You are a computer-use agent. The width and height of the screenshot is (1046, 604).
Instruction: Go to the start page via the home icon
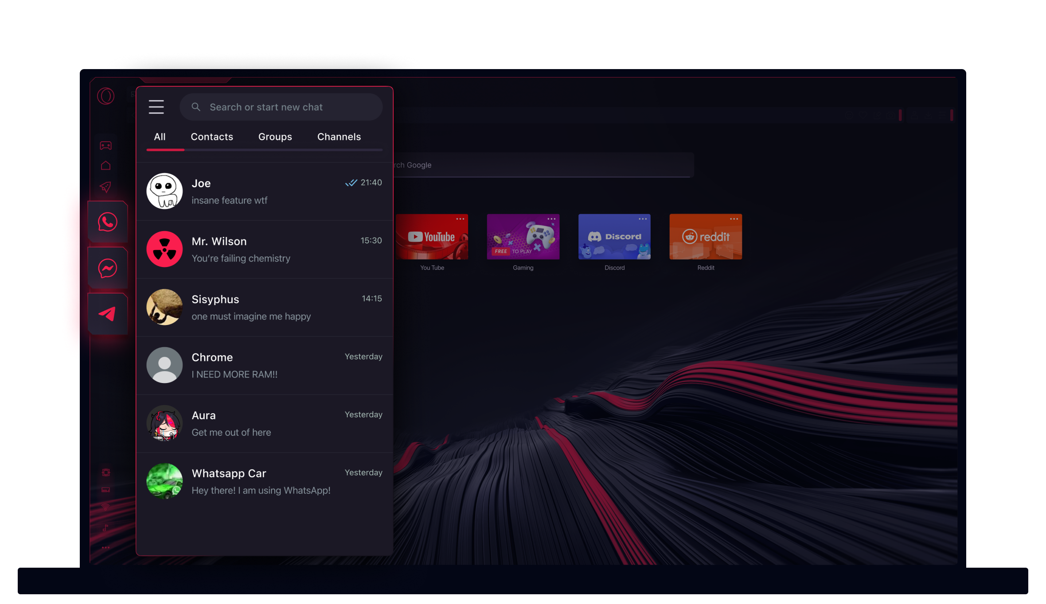[x=106, y=165]
